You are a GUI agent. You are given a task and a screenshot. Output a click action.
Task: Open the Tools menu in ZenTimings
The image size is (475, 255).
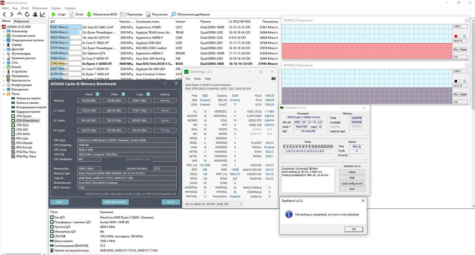197,79
